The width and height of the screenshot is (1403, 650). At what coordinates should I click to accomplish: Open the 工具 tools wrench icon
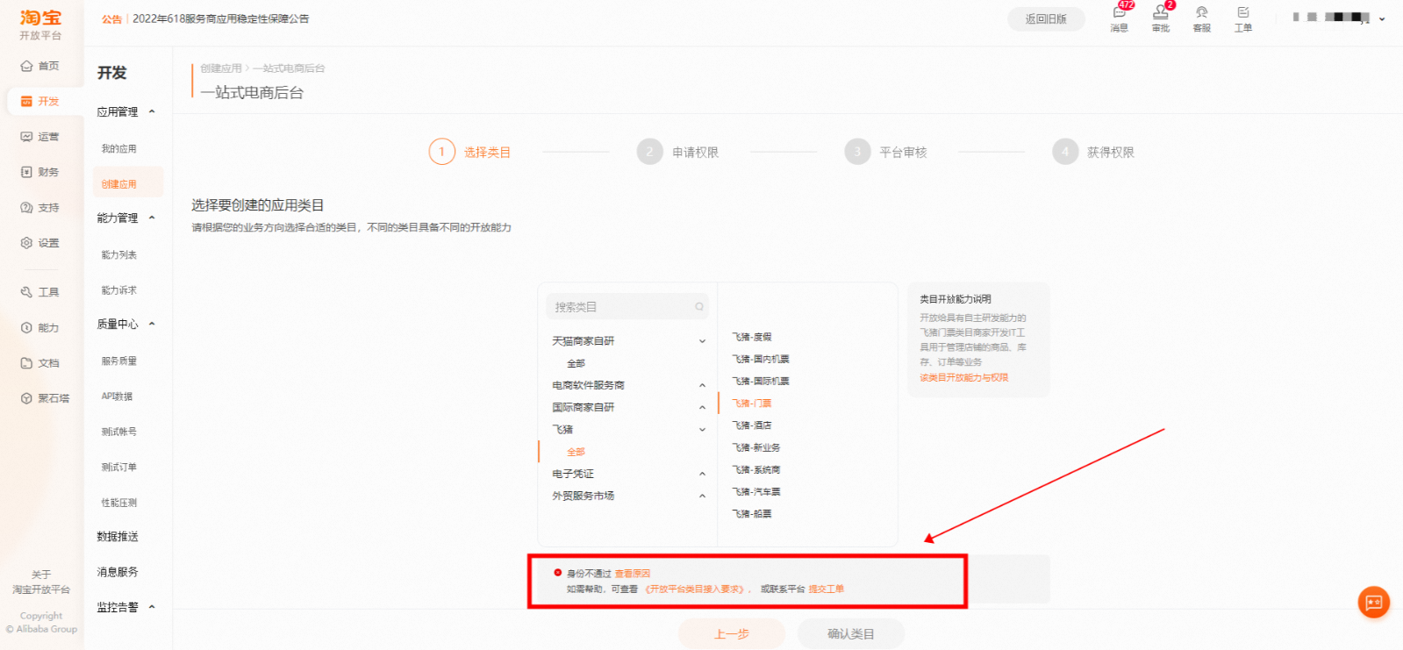[x=26, y=292]
